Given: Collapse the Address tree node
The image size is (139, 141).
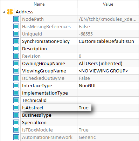Looking at the screenshot, I should pyautogui.click(x=4, y=12).
